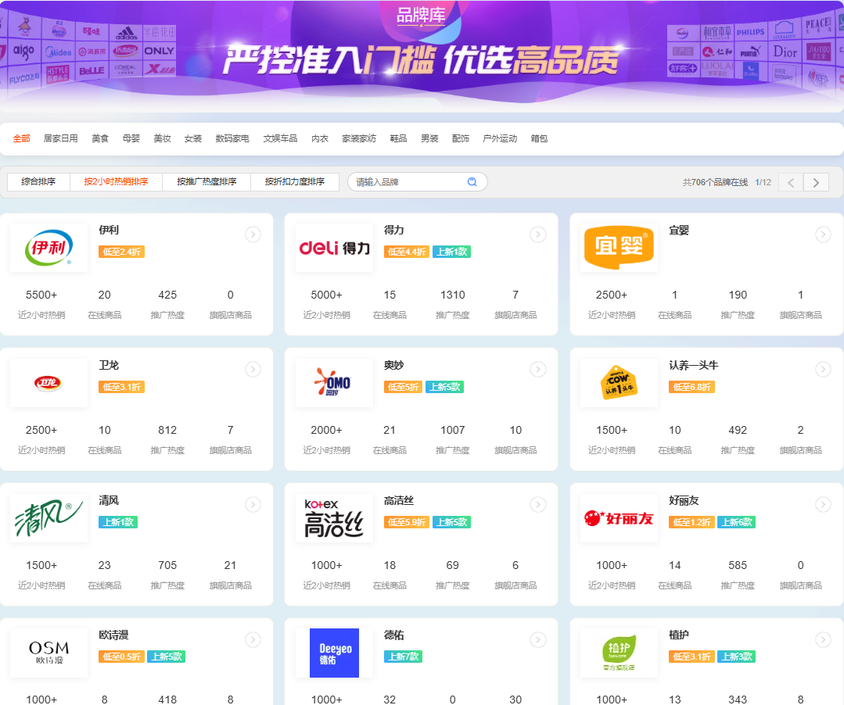844x705 pixels.
Task: Open the OMO 奥妙 brand logo
Action: pos(334,383)
